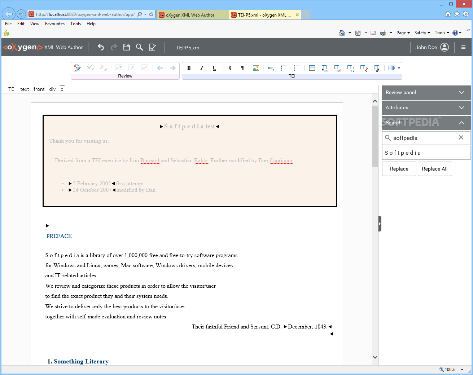The width and height of the screenshot is (473, 375).
Task: Switch to the oXygen XML Web Author tab
Action: (x=193, y=15)
